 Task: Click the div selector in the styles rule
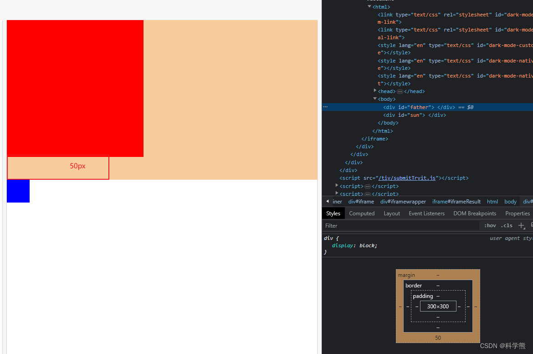click(328, 238)
